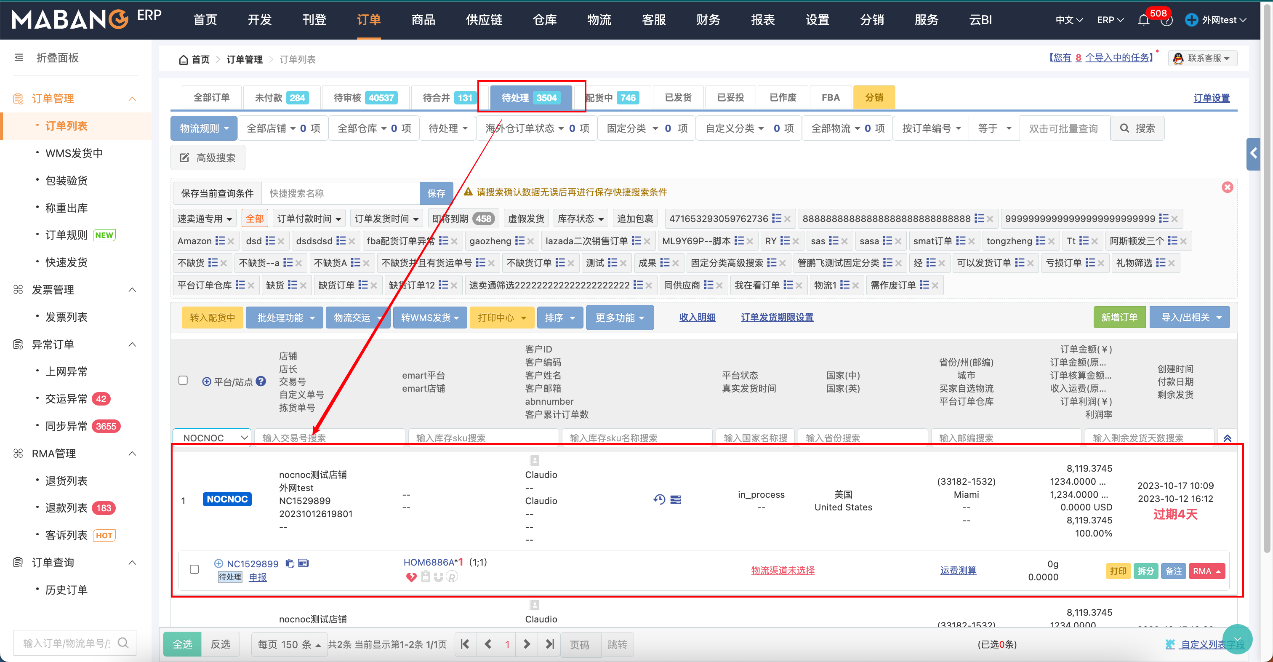Switch to the 待审核 40537 tab
This screenshot has height=662, width=1273.
coord(365,97)
